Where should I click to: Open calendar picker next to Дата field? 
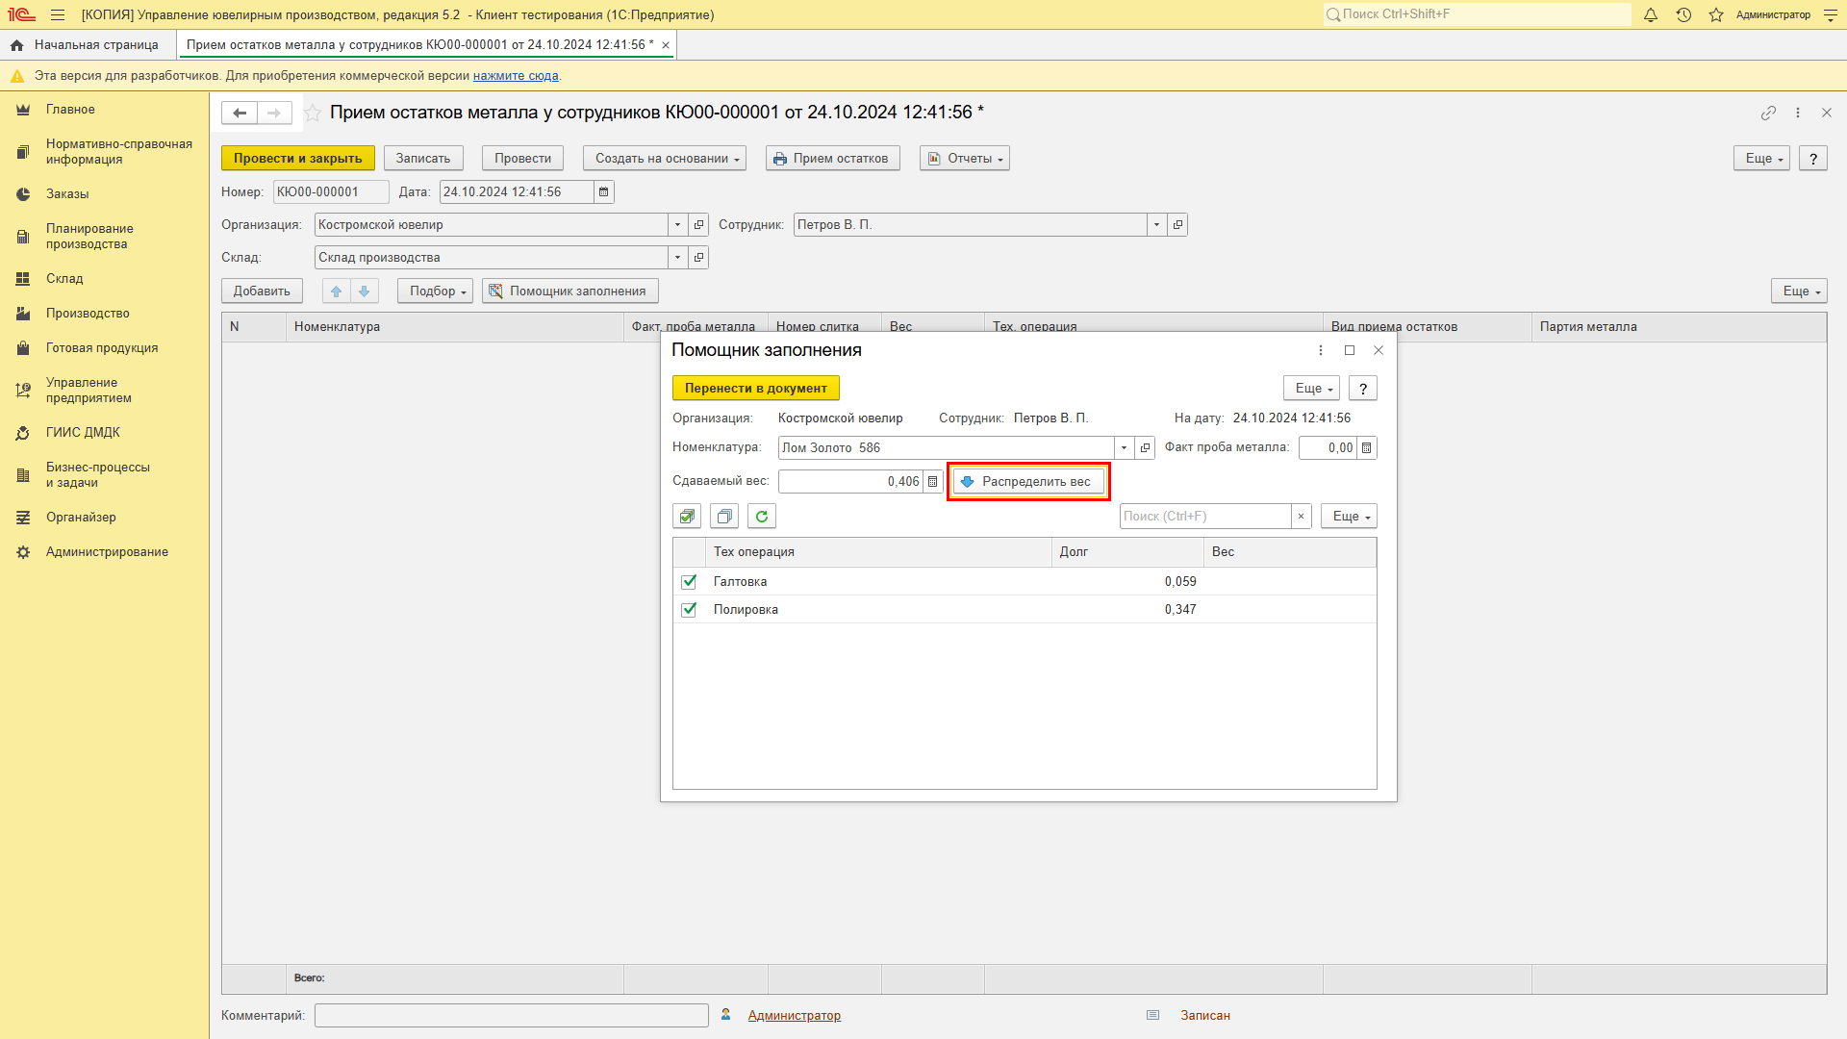tap(604, 192)
